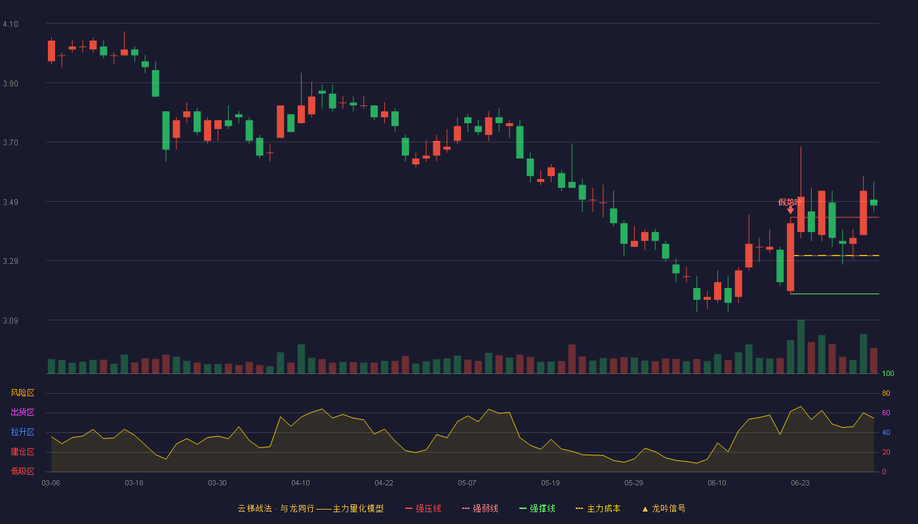This screenshot has height=524, width=918.
Task: Click the 龙吟信号 triangle legend icon
Action: click(x=645, y=509)
